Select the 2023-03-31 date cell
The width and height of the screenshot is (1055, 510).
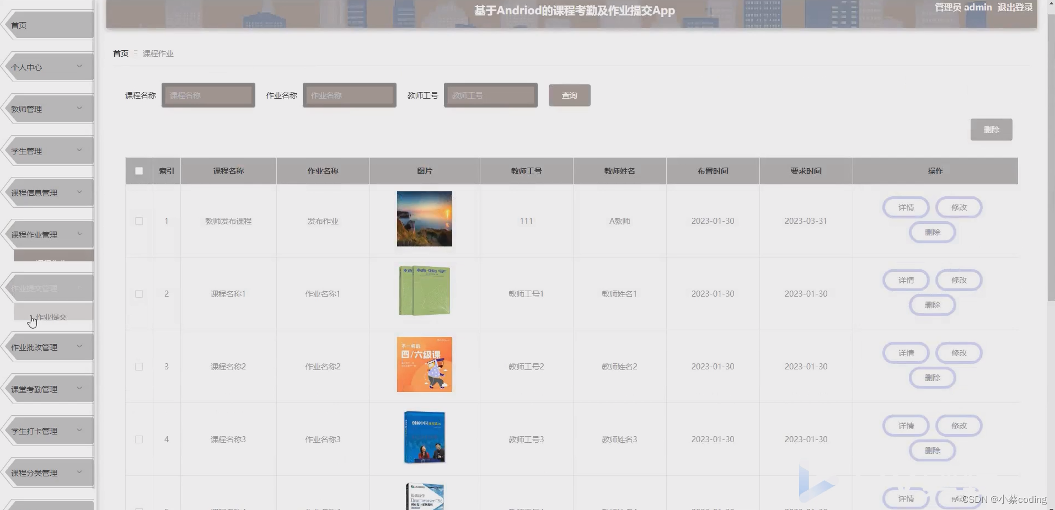pyautogui.click(x=806, y=221)
